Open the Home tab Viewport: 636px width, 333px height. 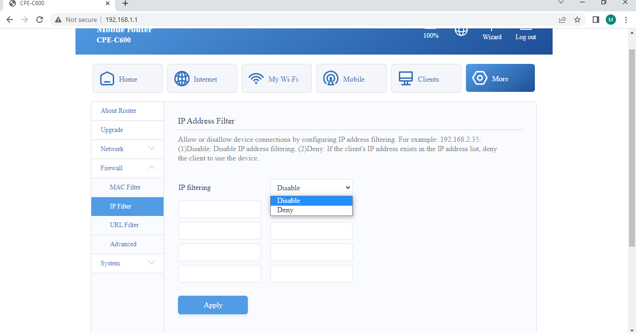pos(128,78)
